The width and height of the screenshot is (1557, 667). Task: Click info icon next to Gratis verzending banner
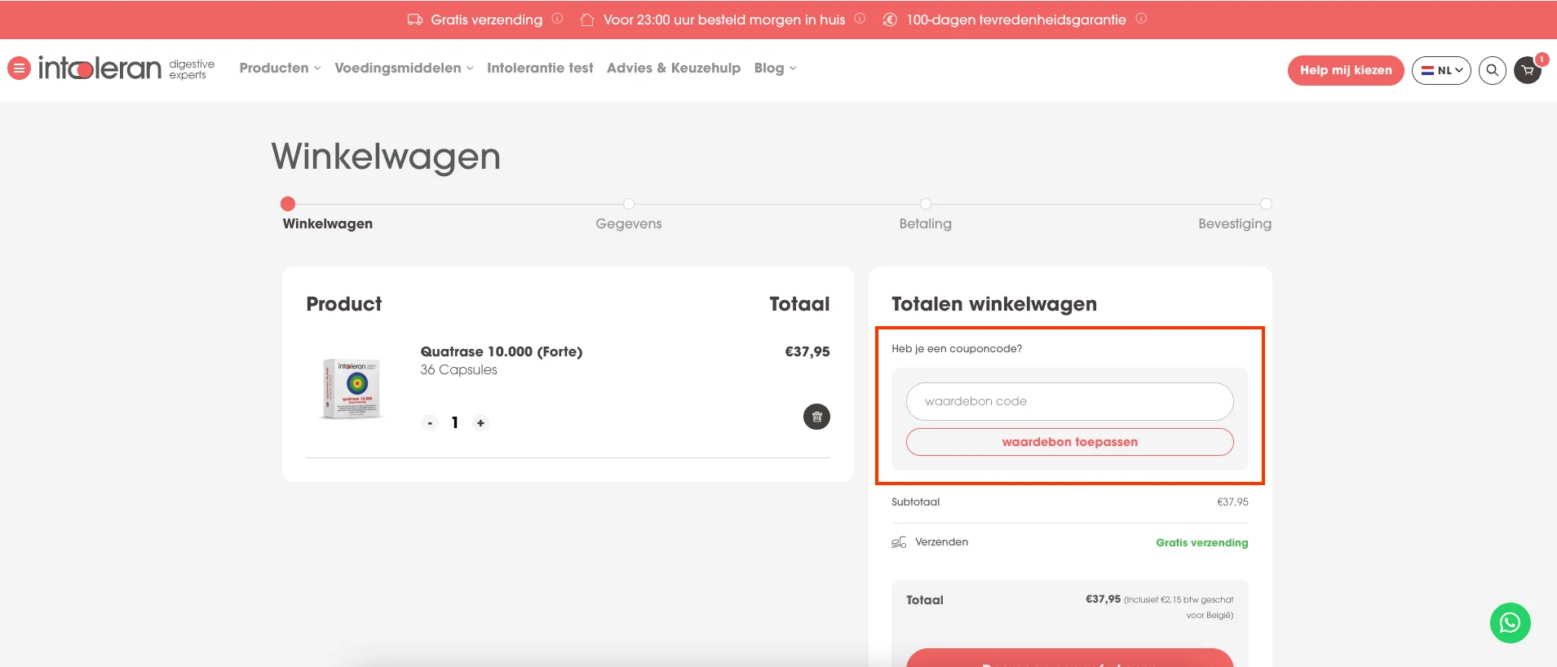[x=557, y=19]
